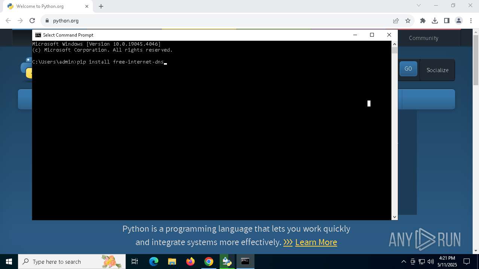Click the Chrome back navigation arrow
The height and width of the screenshot is (269, 479).
pos(8,21)
